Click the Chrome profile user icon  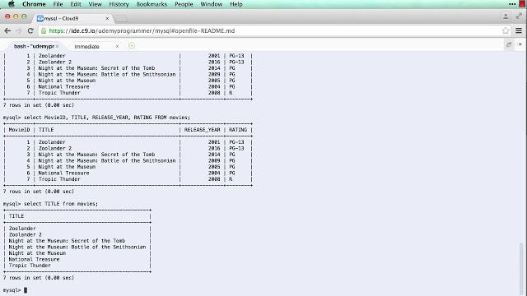click(x=505, y=16)
